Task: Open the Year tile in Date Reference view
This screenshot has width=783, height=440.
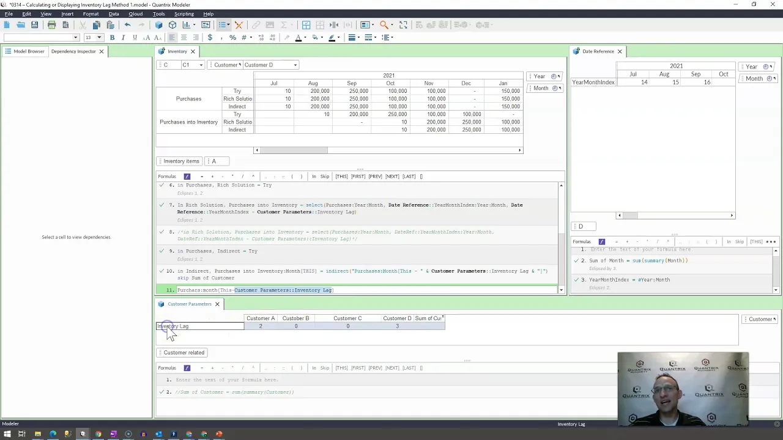Action: coord(755,67)
